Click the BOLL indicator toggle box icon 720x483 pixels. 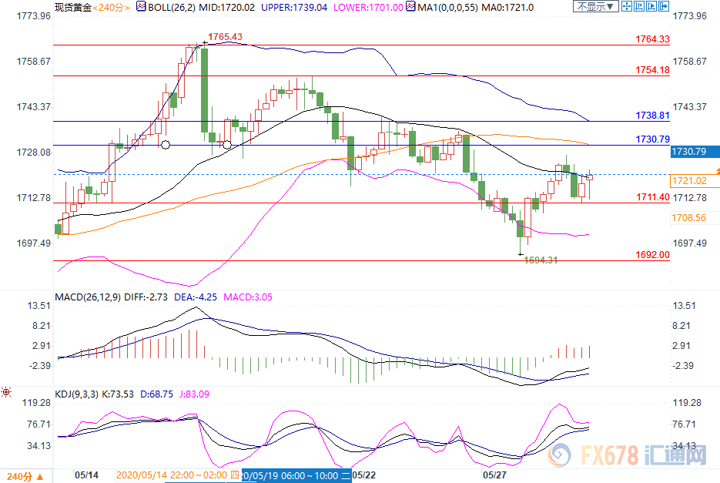(140, 6)
